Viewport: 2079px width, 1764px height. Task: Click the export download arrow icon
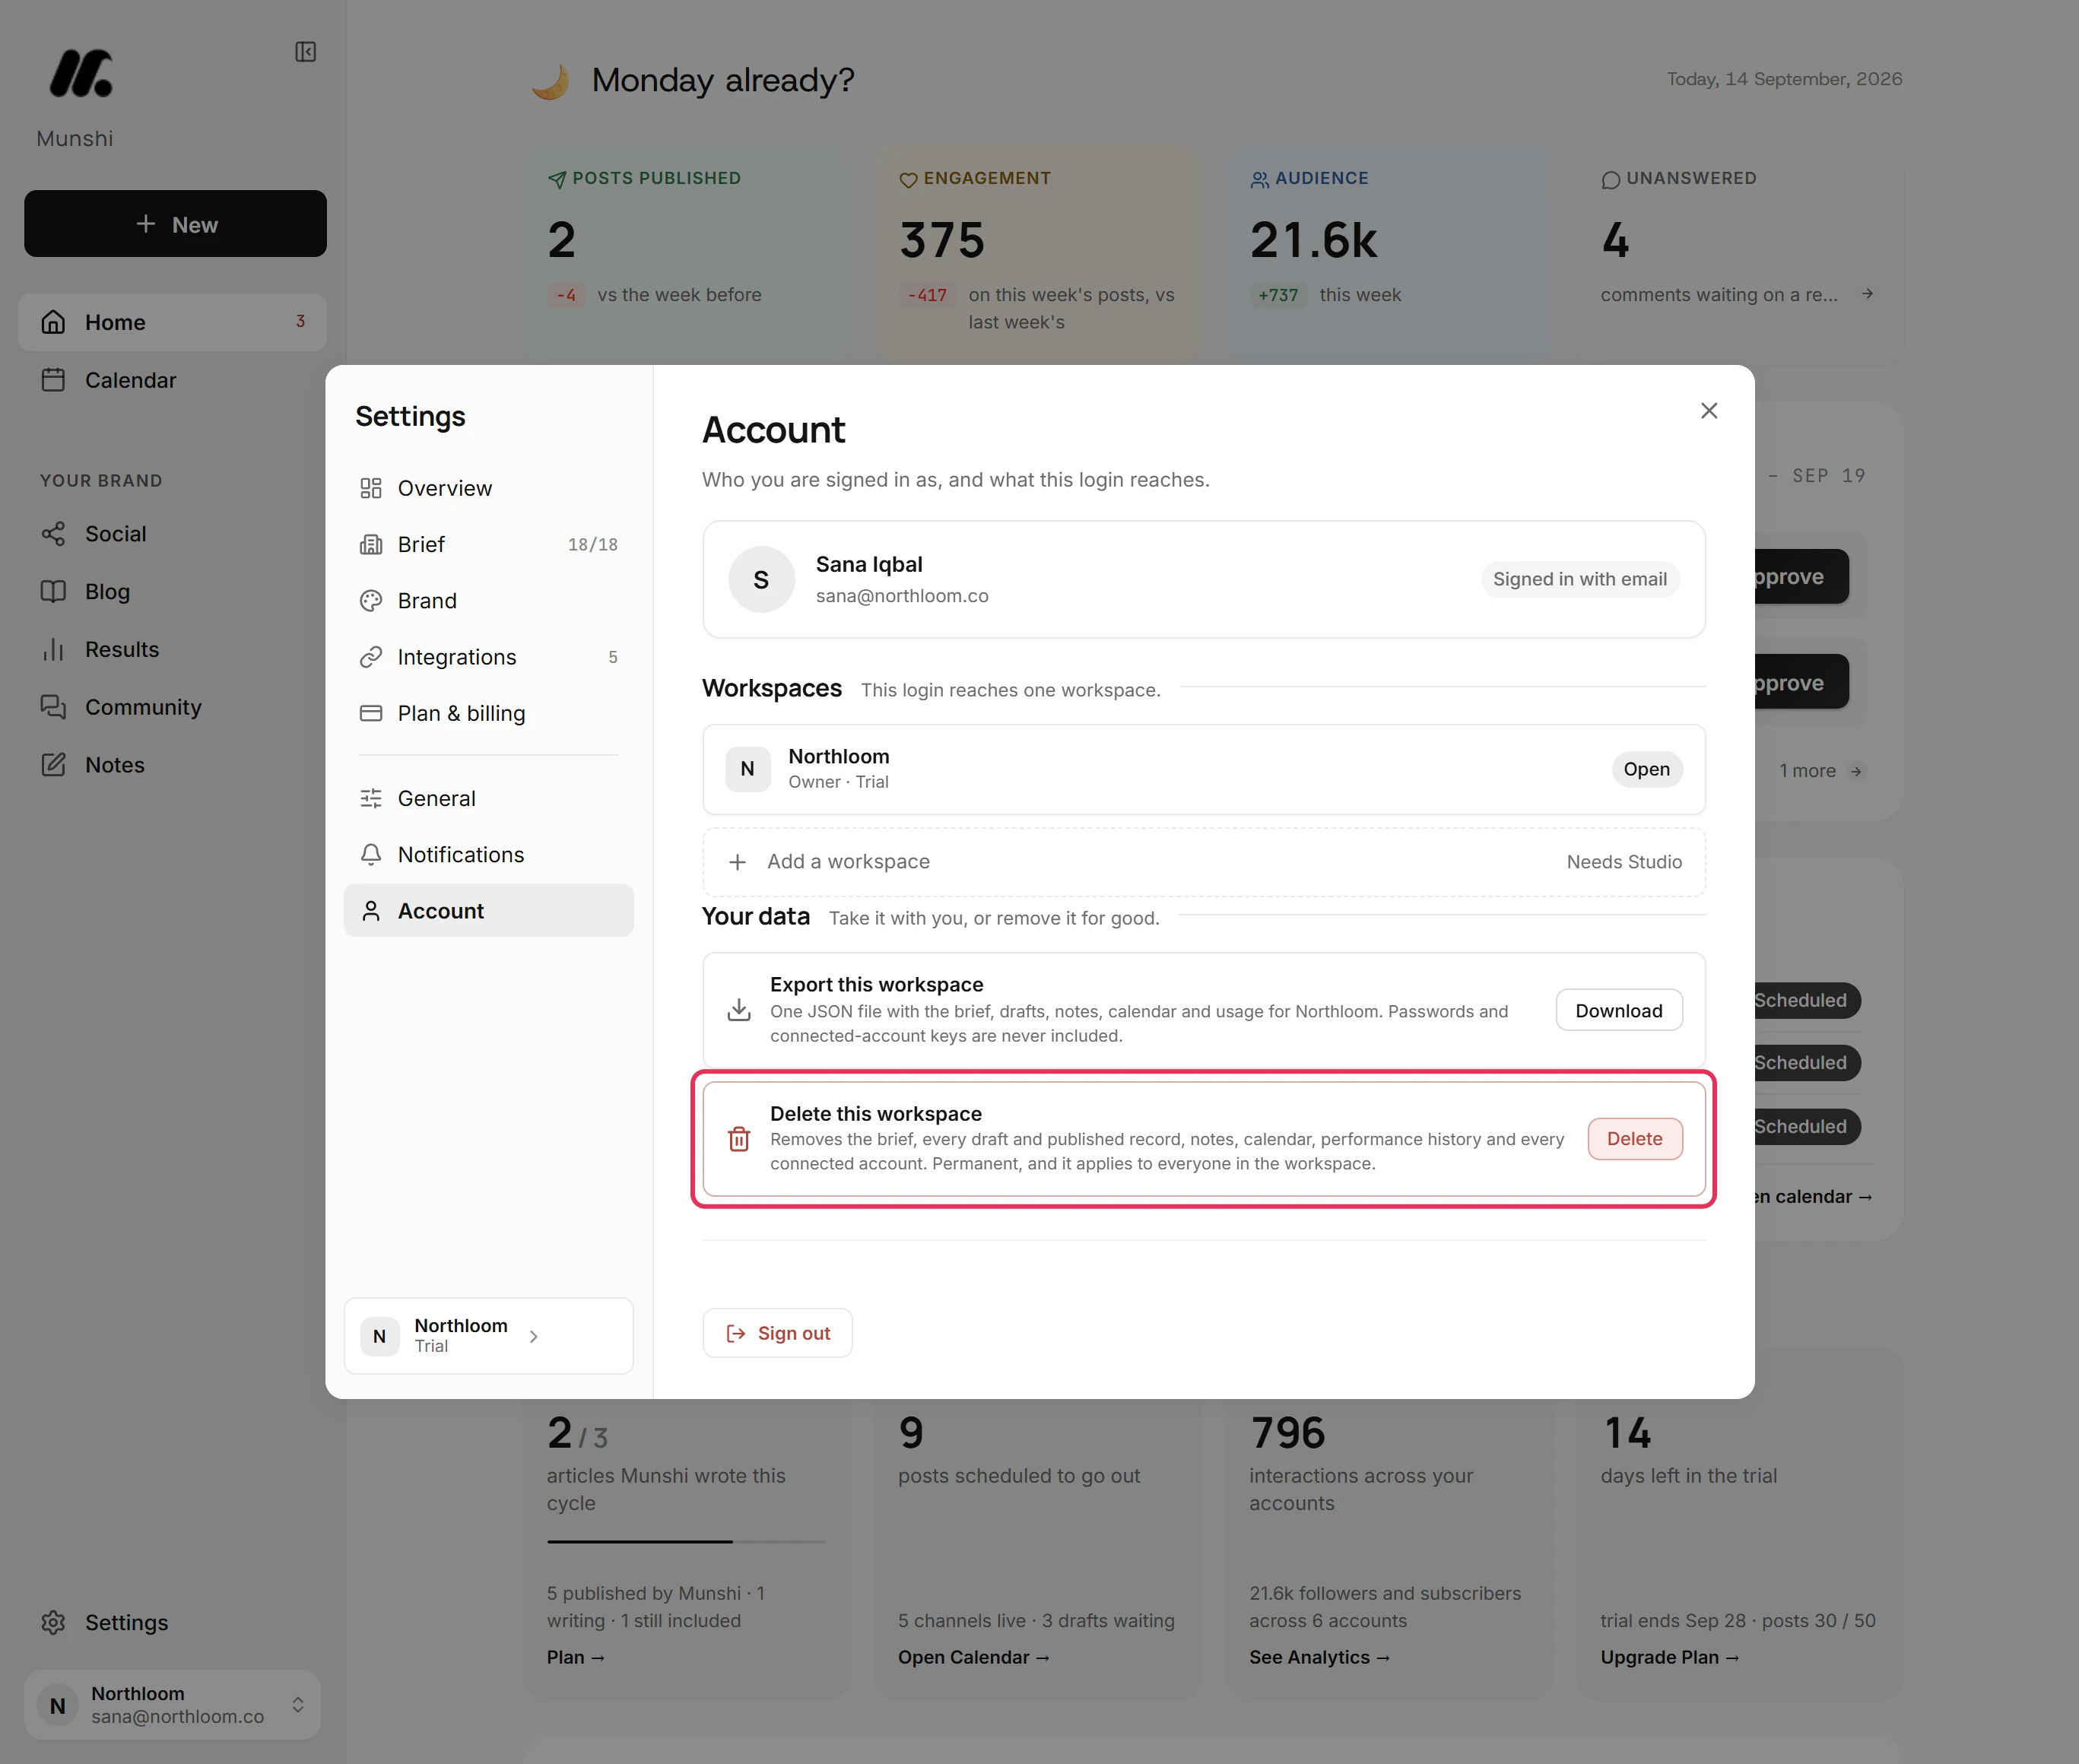point(739,1010)
